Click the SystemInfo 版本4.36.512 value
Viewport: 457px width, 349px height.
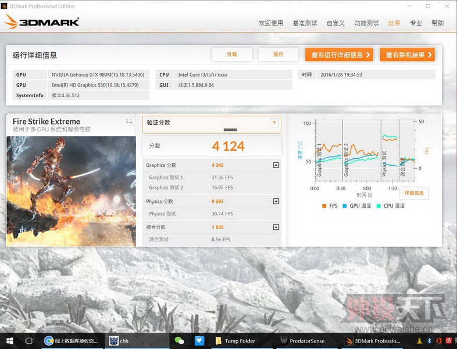click(98, 95)
